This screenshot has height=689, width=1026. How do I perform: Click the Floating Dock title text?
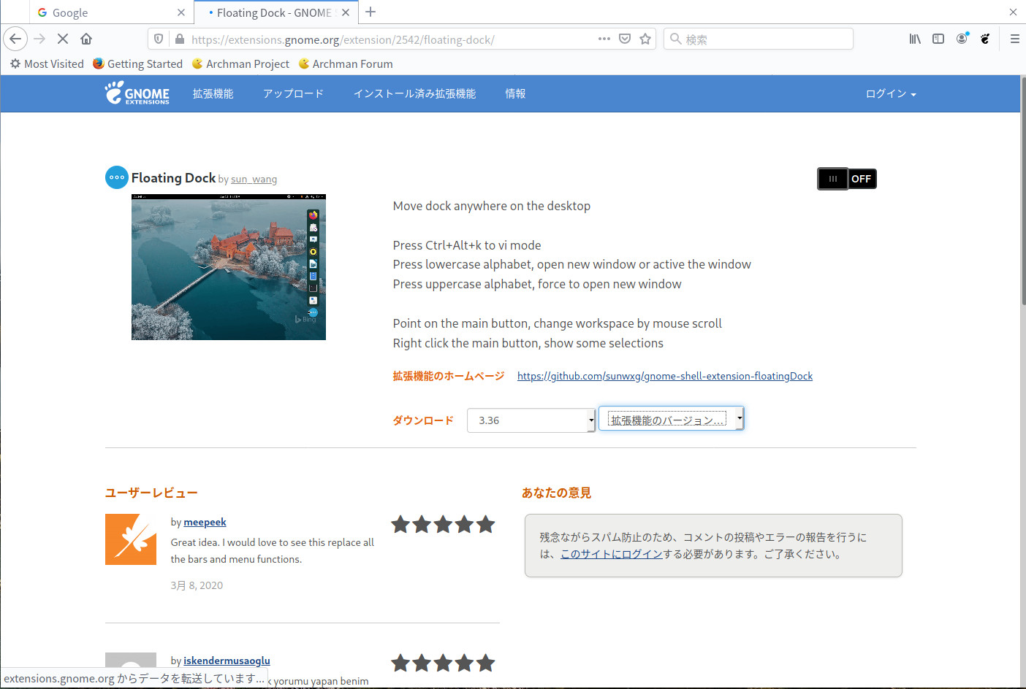(173, 178)
